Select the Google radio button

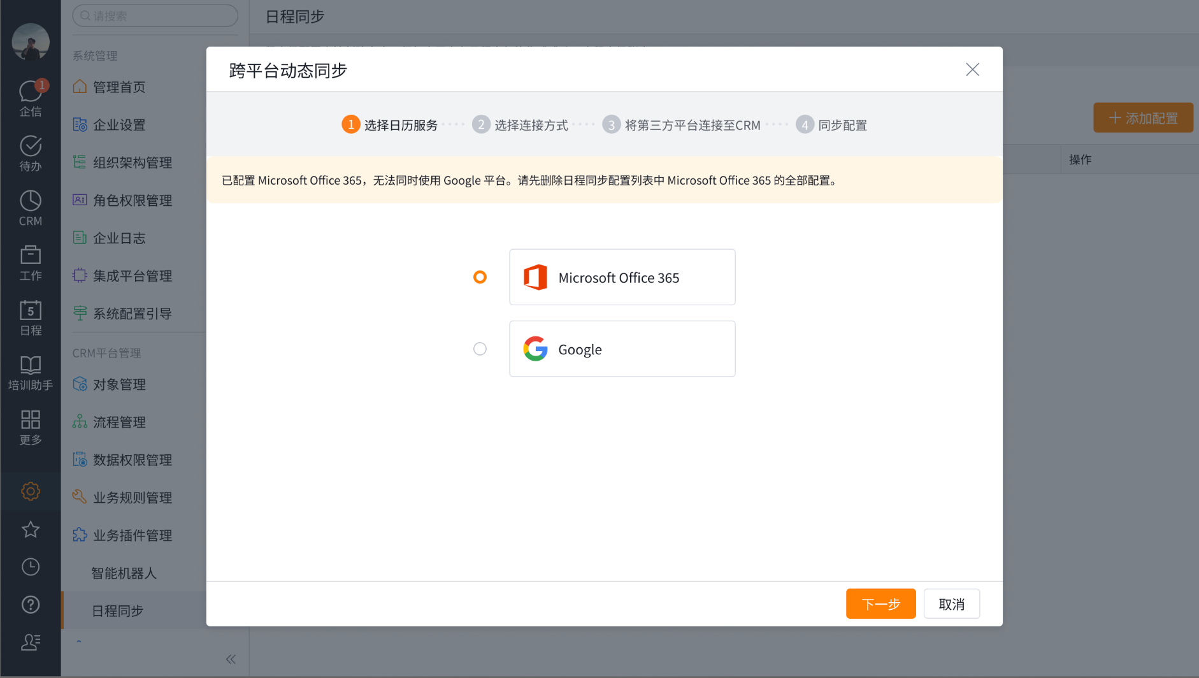click(x=480, y=349)
